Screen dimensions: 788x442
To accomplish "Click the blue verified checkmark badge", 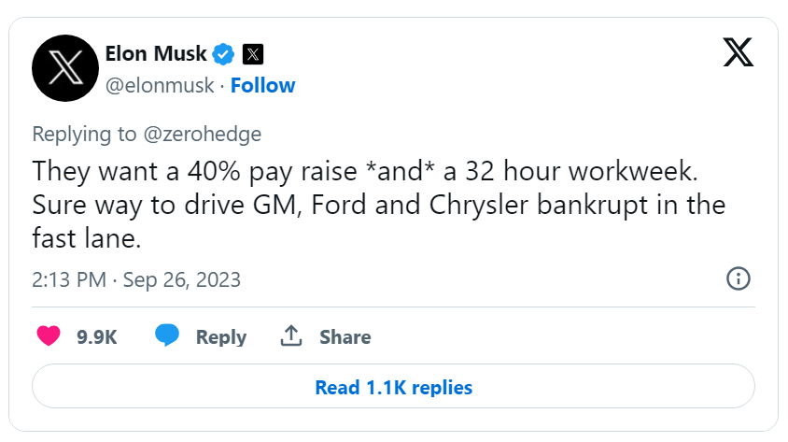I will point(223,53).
